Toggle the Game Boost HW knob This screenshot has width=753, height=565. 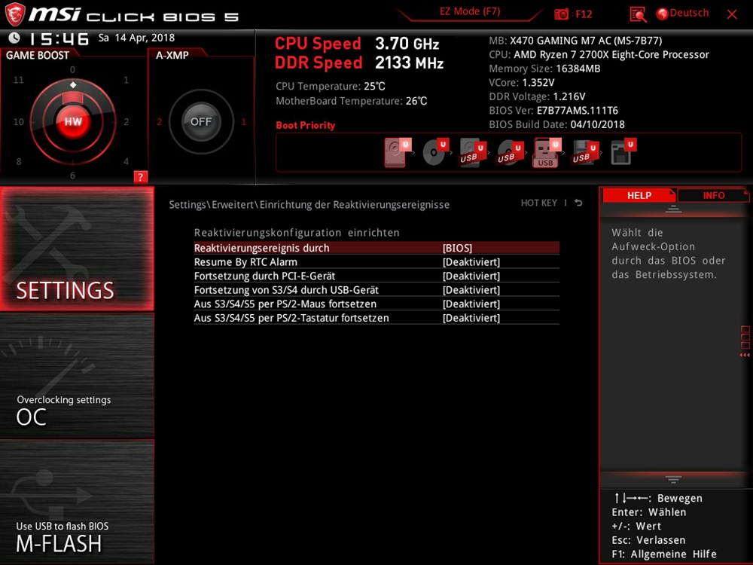(x=72, y=121)
